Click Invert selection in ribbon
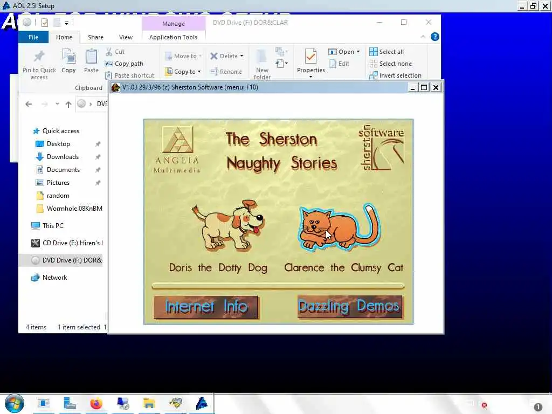Screen dimensions: 552x414 [395, 75]
